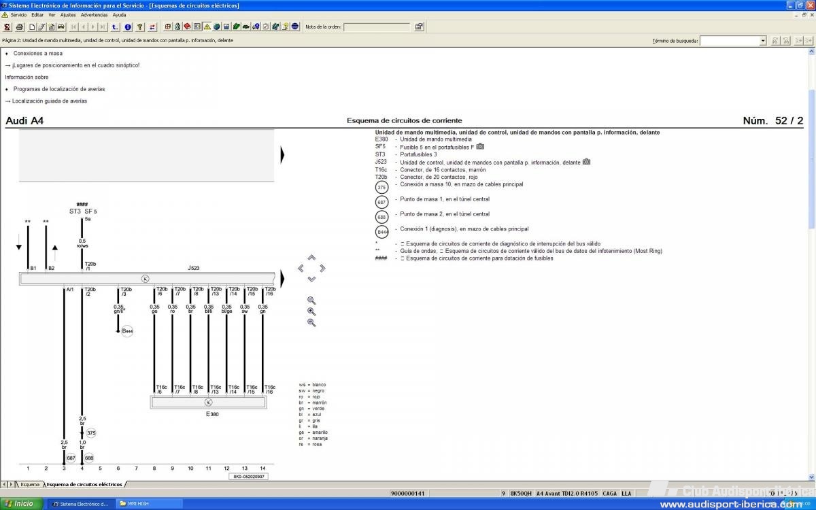Click the blue information icon in toolbar
Screen dimensions: 816x510
pyautogui.click(x=127, y=27)
